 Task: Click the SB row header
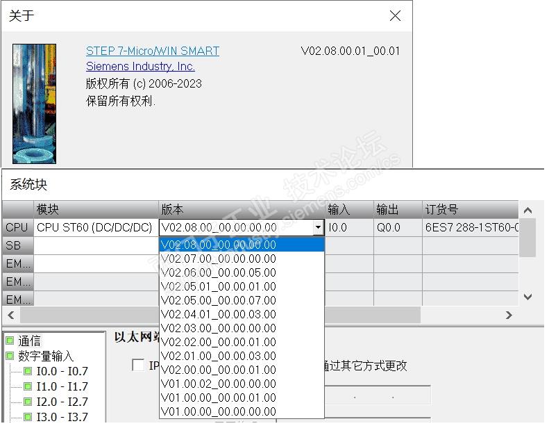point(18,245)
